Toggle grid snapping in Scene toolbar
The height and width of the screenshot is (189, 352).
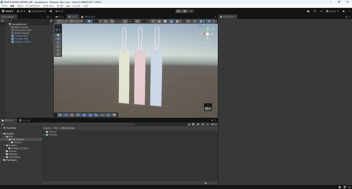coord(106,21)
